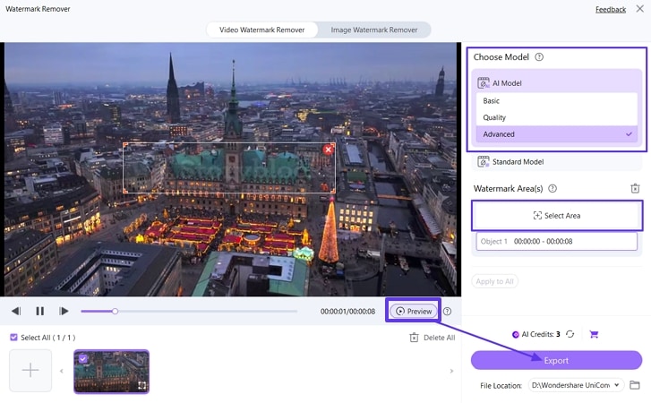Click the playback progress slider handle

(115, 311)
